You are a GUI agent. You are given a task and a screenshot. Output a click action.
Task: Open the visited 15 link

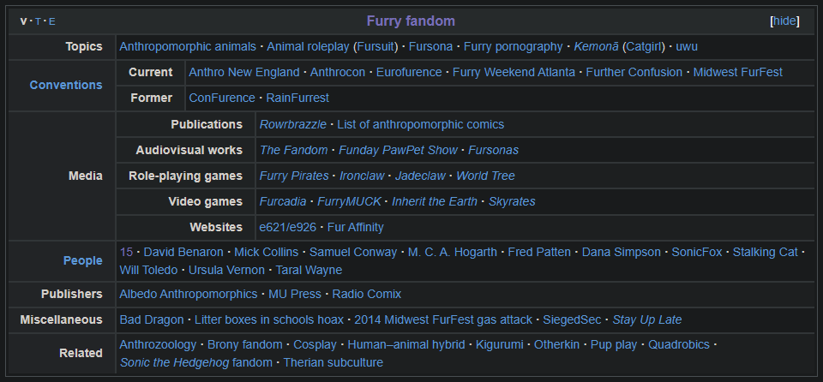[126, 253]
